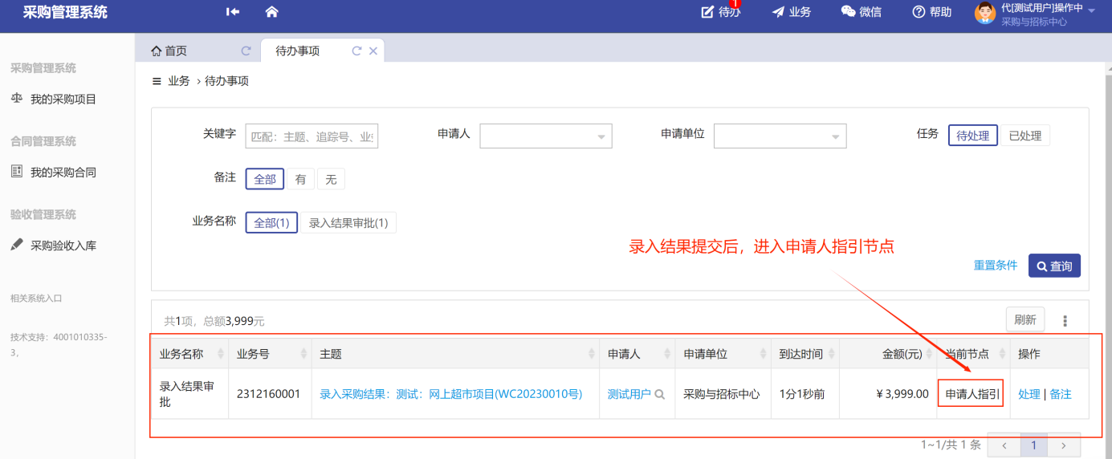1112x459 pixels.
Task: Open the three-dot column options menu
Action: pos(1065,321)
